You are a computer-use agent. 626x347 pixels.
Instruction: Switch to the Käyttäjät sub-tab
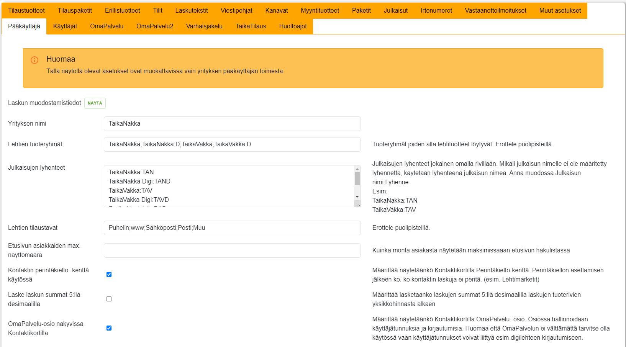[65, 26]
